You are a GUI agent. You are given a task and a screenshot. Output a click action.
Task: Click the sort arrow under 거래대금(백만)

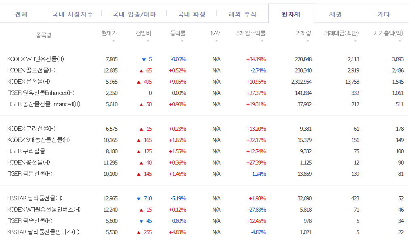[x=355, y=41]
